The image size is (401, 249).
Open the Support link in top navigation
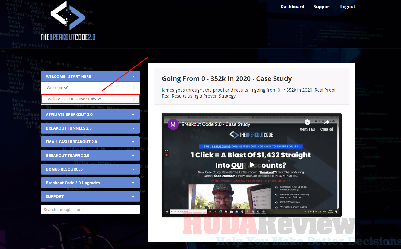pyautogui.click(x=322, y=7)
